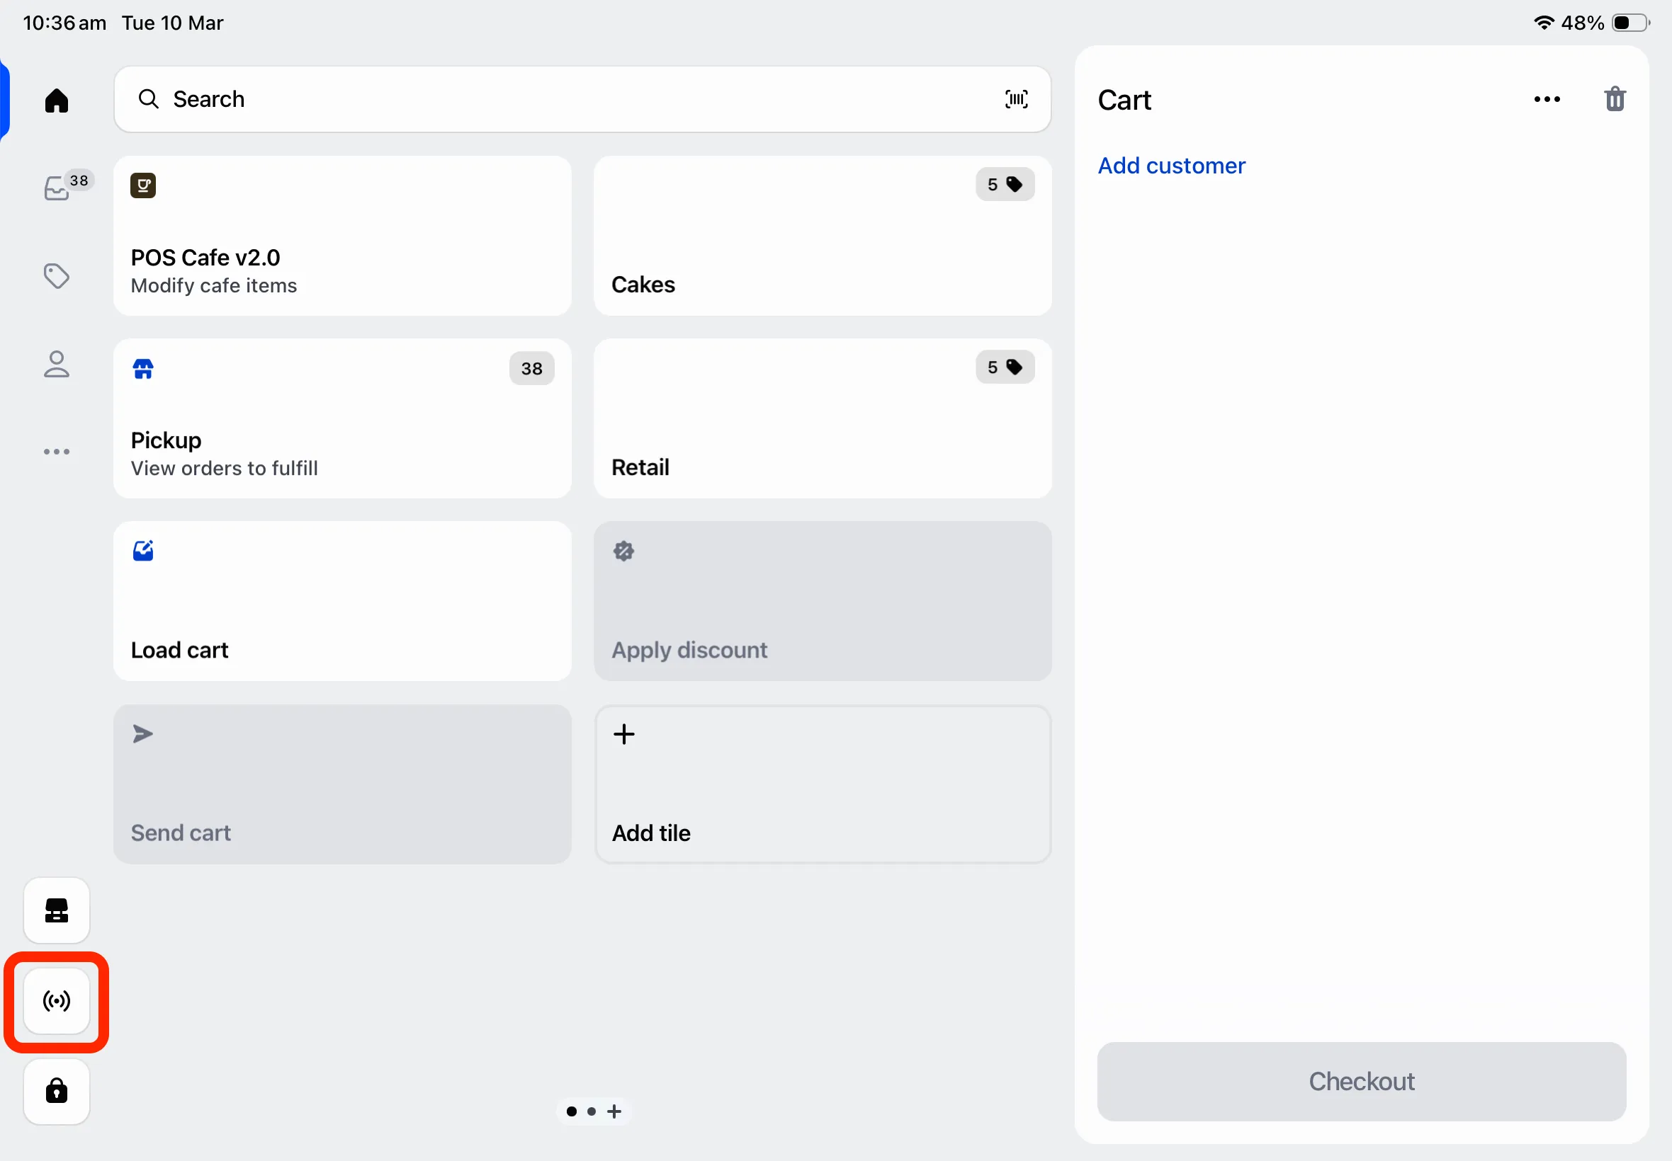
Task: Open the sidebar More three-dots menu
Action: coord(57,452)
